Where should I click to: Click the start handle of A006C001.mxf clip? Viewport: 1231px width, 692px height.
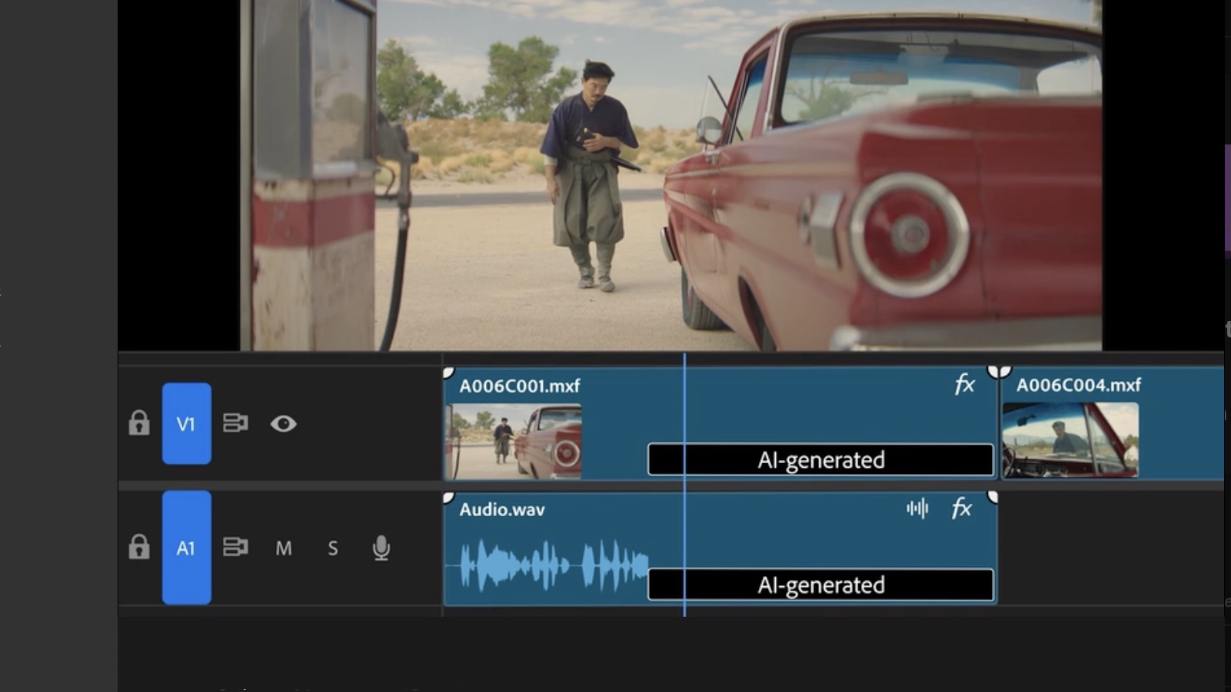449,372
